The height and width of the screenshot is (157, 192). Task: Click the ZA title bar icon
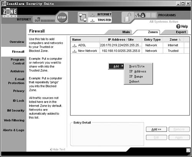(4, 3)
